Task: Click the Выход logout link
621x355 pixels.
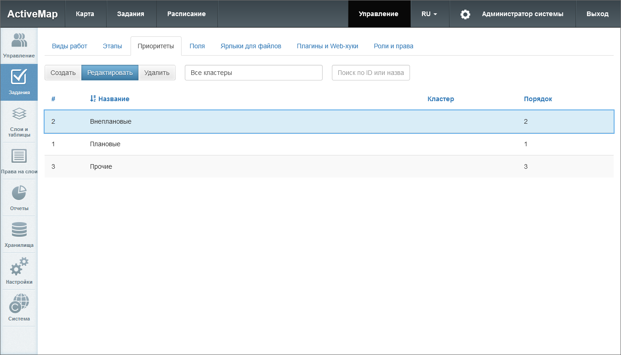Action: (x=597, y=14)
